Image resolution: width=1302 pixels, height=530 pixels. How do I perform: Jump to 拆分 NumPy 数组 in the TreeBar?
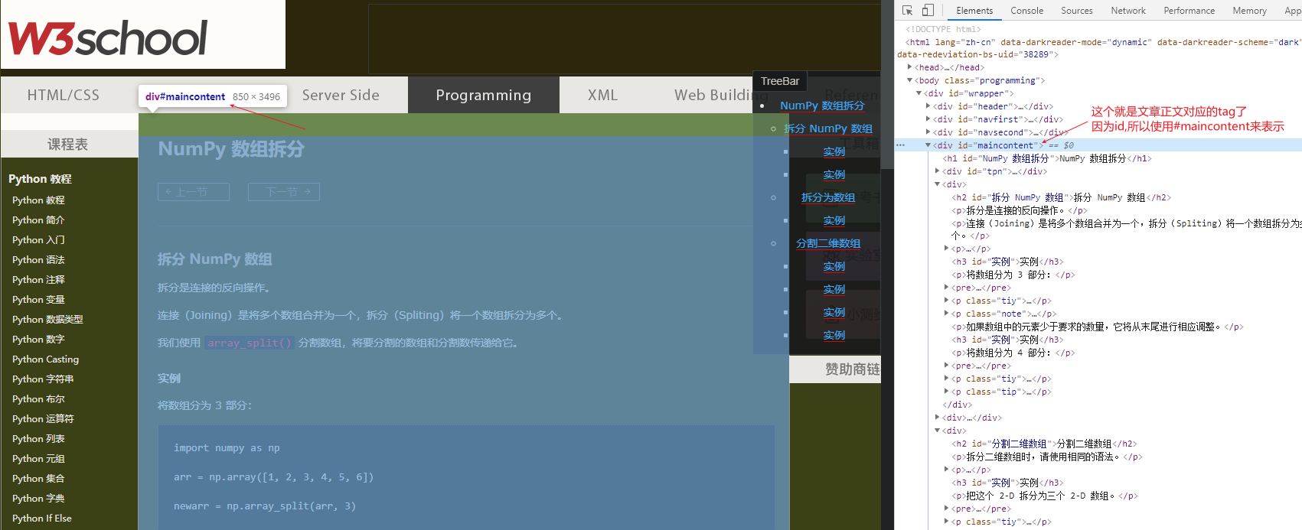click(828, 128)
